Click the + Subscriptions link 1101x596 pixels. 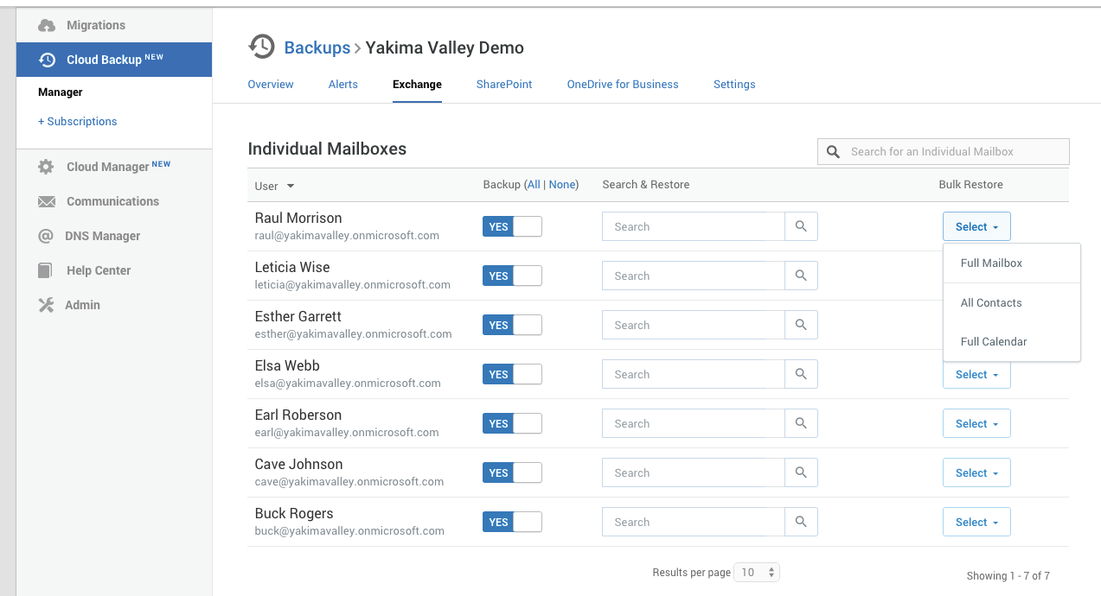(x=78, y=121)
